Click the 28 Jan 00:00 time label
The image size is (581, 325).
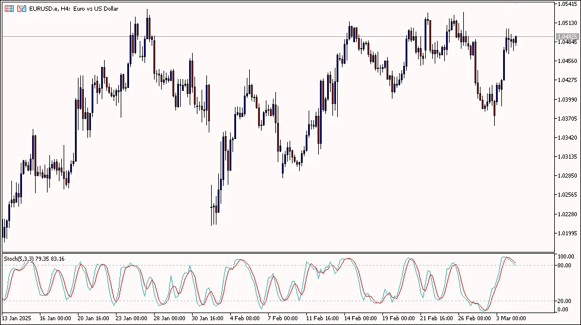(169, 318)
